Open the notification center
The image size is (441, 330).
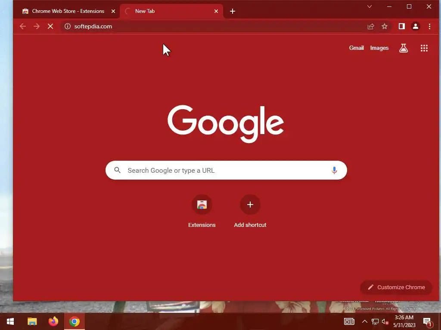[427, 321]
